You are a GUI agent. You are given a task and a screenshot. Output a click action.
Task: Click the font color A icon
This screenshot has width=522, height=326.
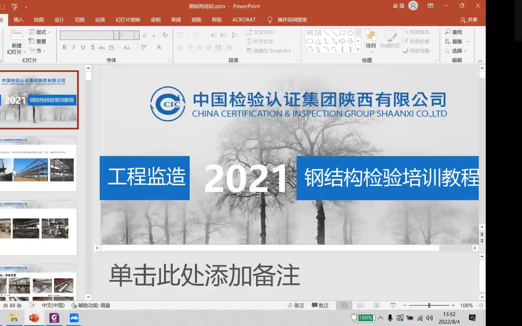(159, 47)
